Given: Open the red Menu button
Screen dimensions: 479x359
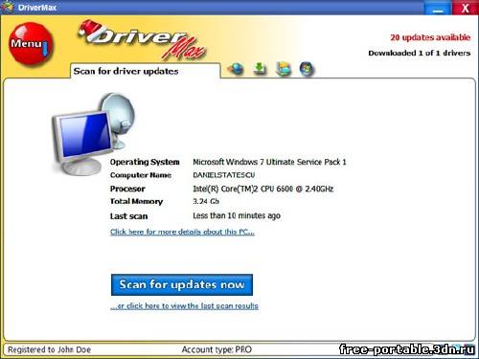Looking at the screenshot, I should 31,44.
